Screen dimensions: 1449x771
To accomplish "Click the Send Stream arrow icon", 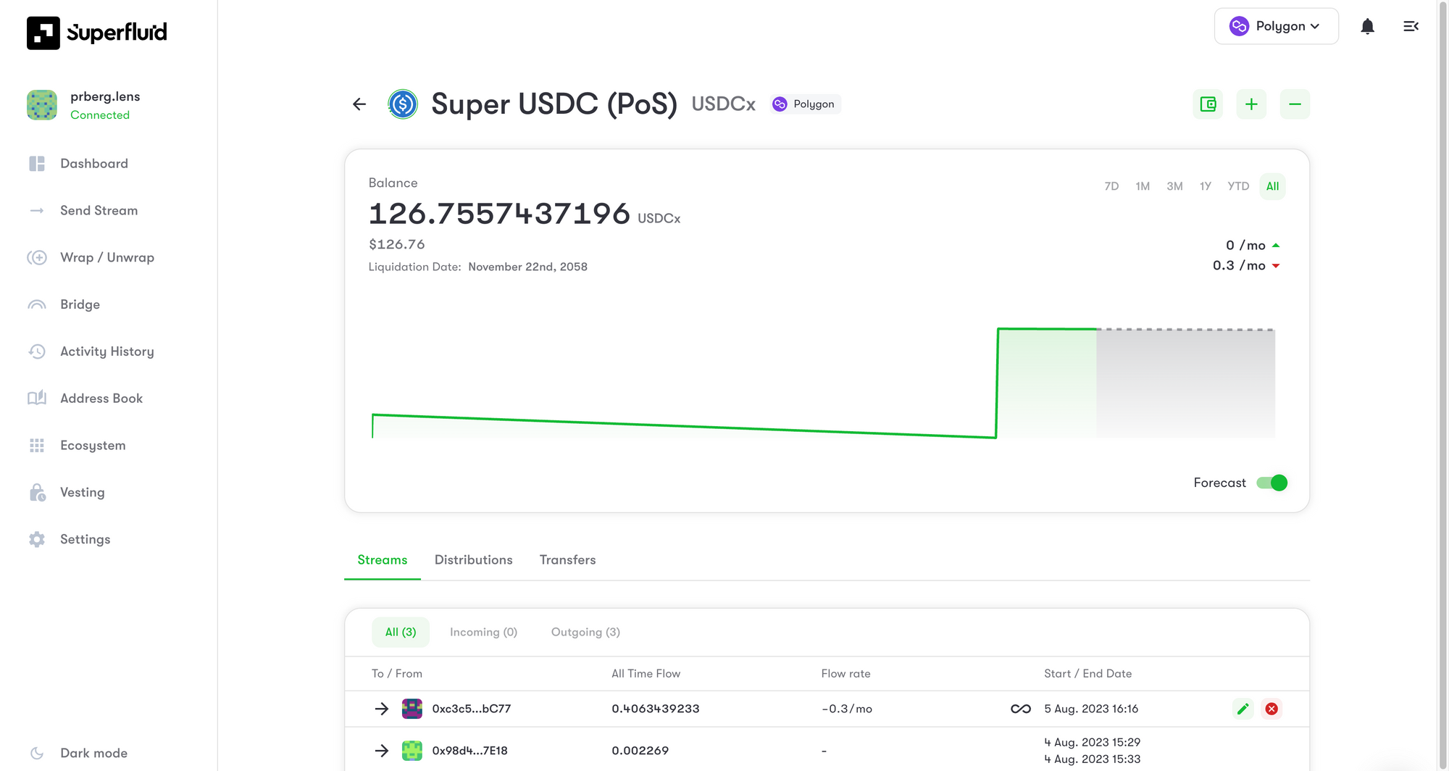I will [37, 211].
